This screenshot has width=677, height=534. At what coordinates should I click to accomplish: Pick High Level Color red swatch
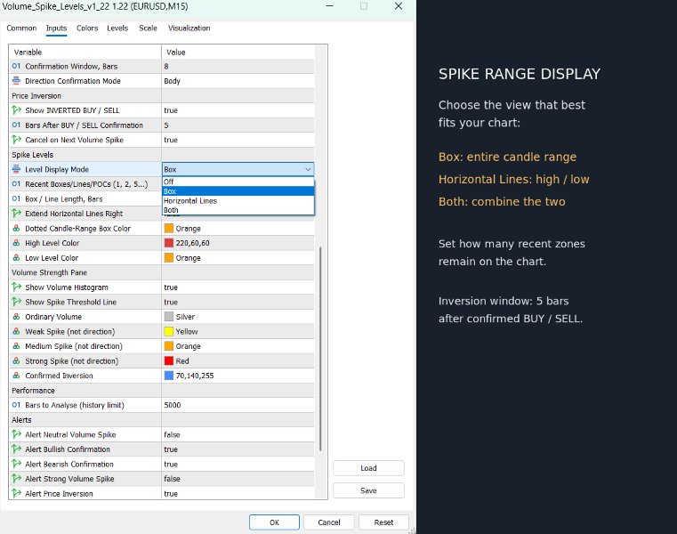(x=169, y=243)
